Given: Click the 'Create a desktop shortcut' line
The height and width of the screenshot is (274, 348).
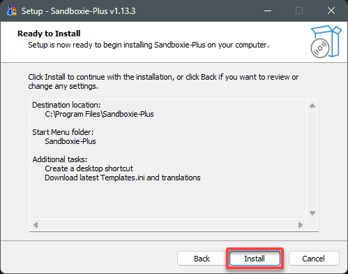Looking at the screenshot, I should tap(89, 168).
